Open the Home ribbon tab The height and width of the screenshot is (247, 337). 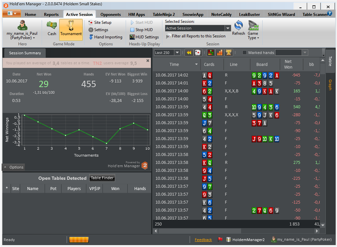pos(30,14)
